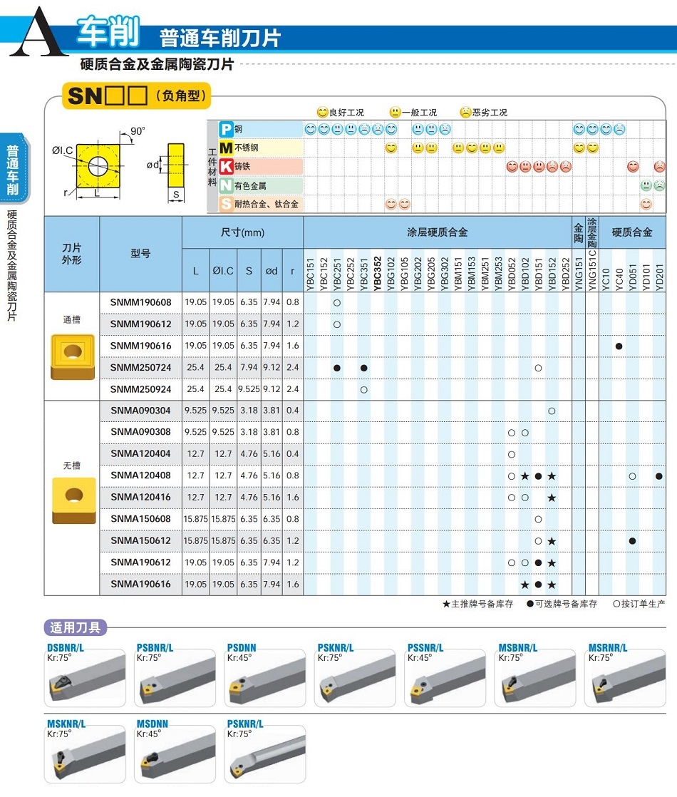Select model SNMA120404
The image size is (677, 797).
click(x=141, y=453)
